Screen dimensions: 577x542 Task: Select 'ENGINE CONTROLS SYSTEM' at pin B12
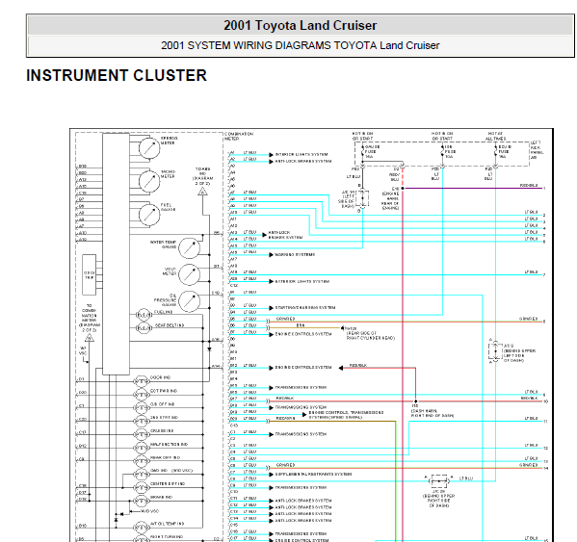(x=303, y=368)
